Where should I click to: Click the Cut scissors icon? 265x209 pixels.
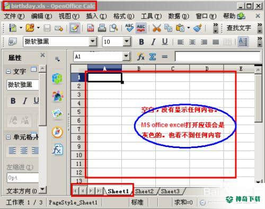[156, 28]
